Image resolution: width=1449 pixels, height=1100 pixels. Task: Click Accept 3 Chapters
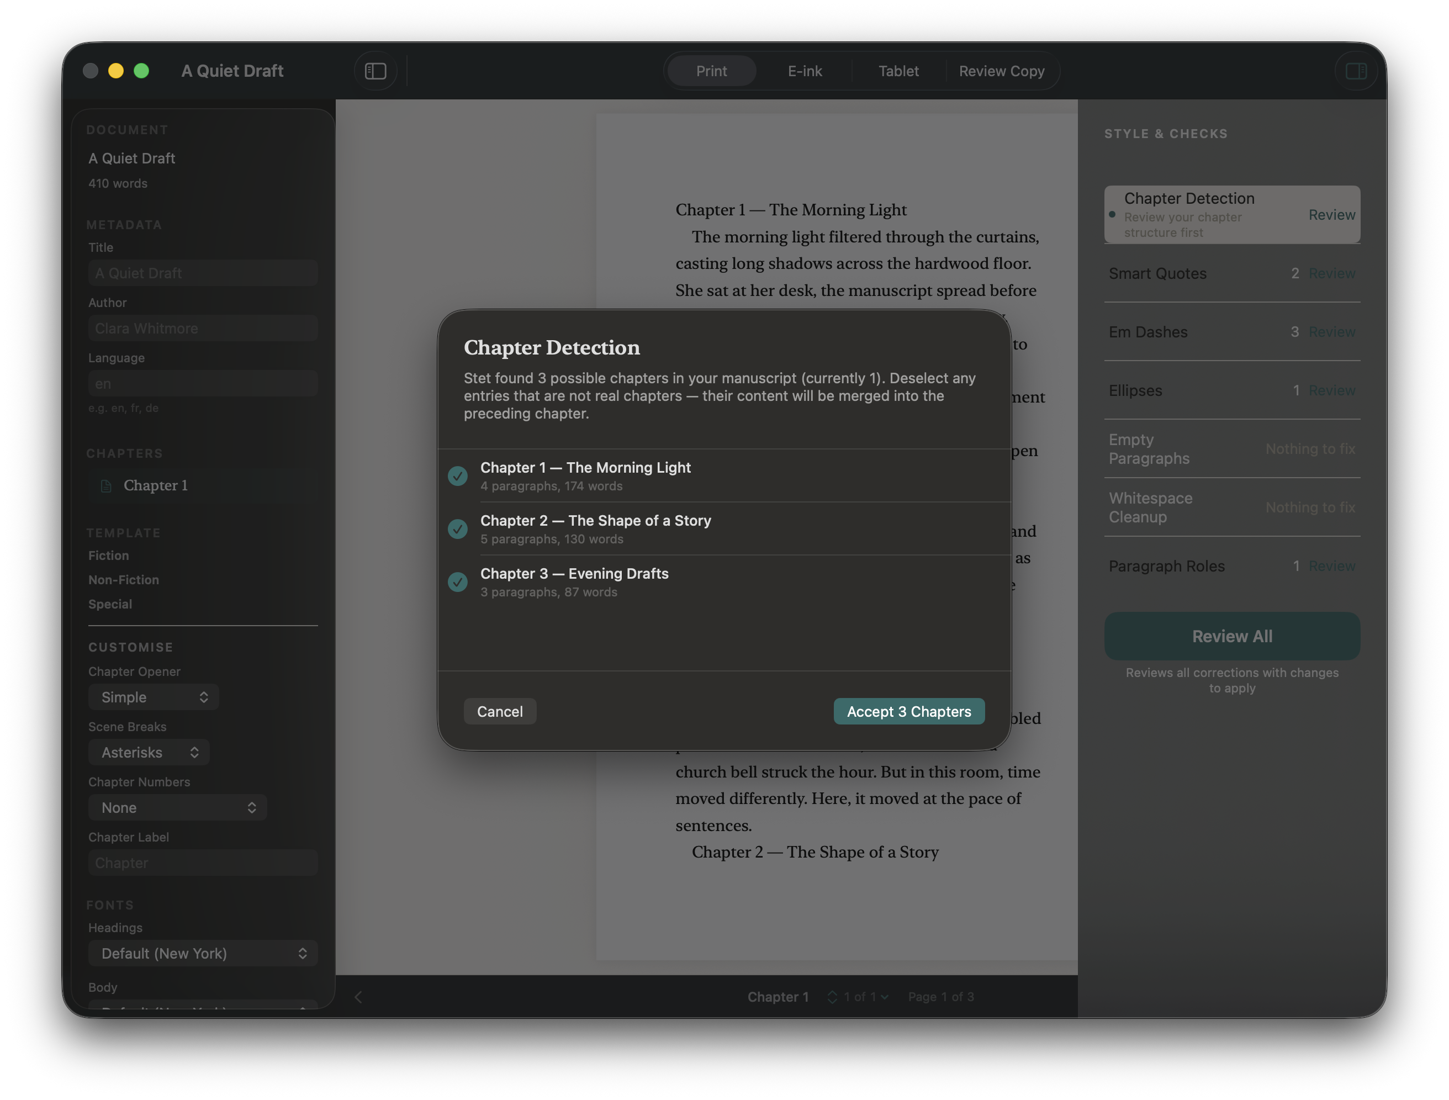(908, 711)
